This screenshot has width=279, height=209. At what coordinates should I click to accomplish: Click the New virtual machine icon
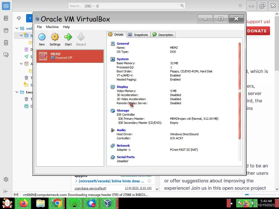(42, 37)
